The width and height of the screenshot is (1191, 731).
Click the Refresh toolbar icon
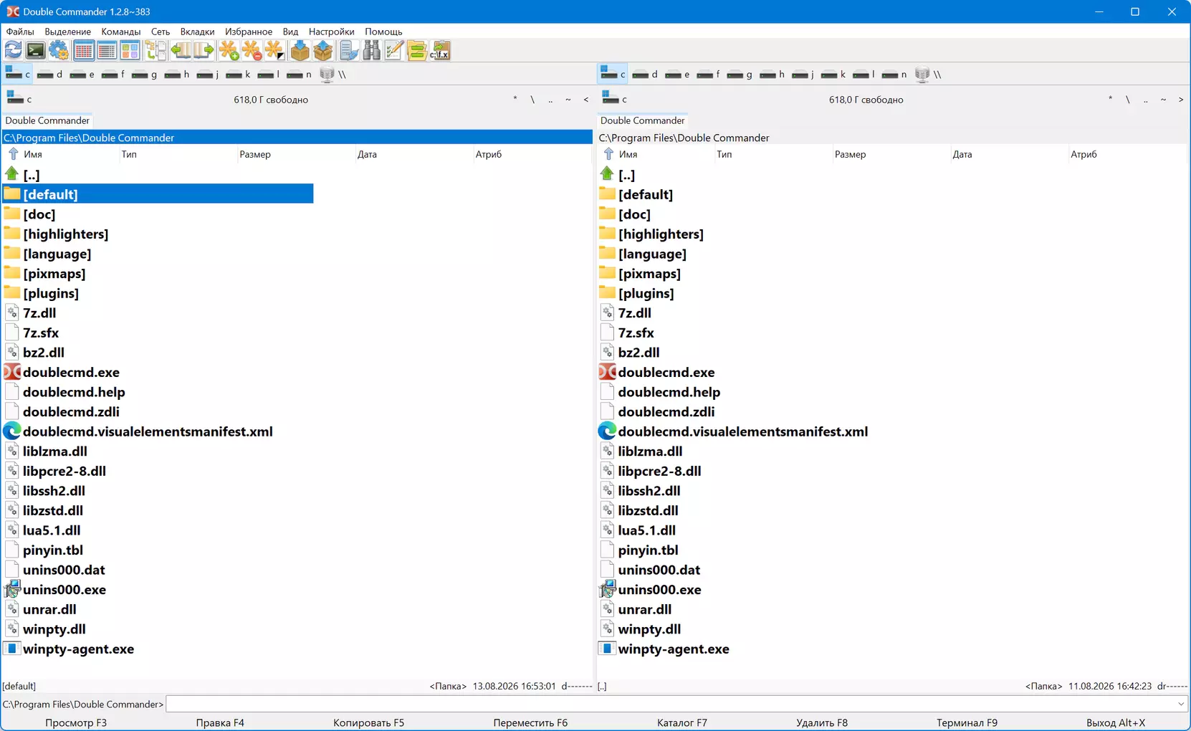[x=13, y=50]
